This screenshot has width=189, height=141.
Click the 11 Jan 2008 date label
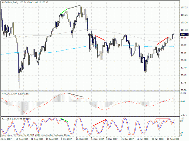pos(143,139)
